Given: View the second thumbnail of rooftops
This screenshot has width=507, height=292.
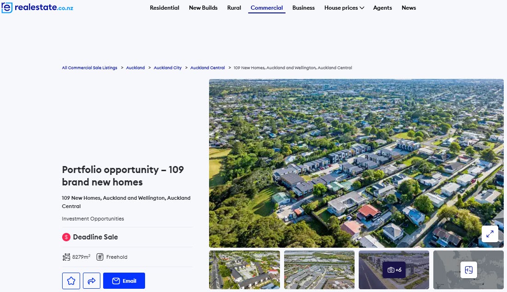Looking at the screenshot, I should click(x=319, y=270).
